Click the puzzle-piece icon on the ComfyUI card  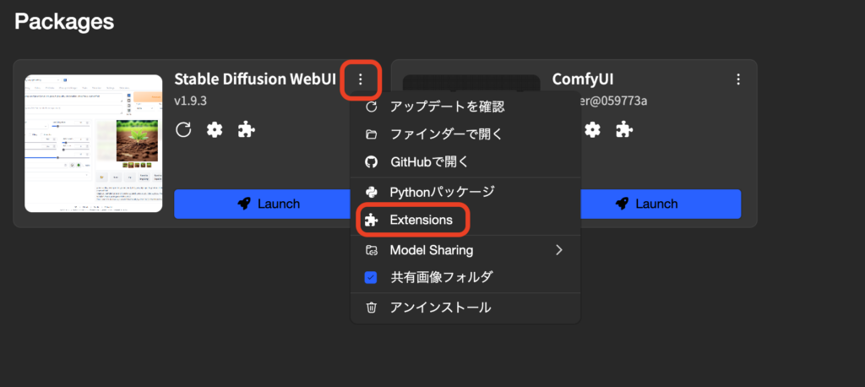tap(623, 130)
